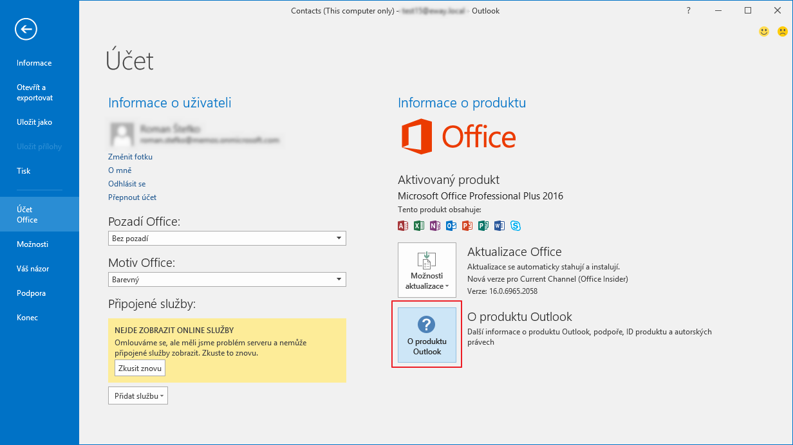Viewport: 793px width, 445px height.
Task: Click the Nová verze pro Current Channel text
Action: [x=548, y=279]
